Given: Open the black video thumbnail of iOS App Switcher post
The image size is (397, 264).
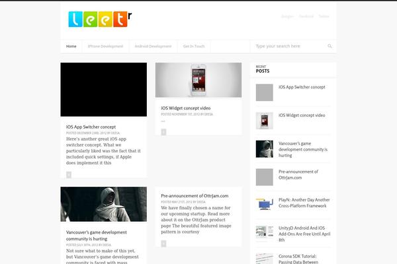Looking at the screenshot, I should (x=104, y=90).
